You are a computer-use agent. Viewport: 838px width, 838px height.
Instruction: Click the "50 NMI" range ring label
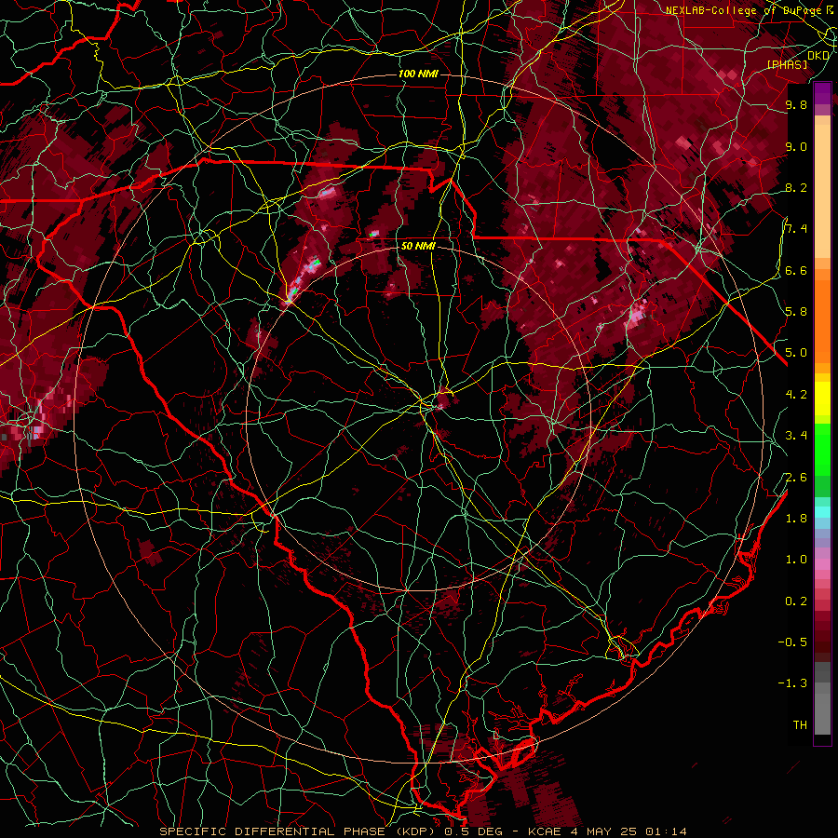coord(418,246)
